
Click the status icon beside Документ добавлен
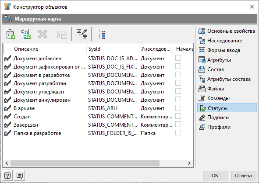pyautogui.click(x=7, y=58)
